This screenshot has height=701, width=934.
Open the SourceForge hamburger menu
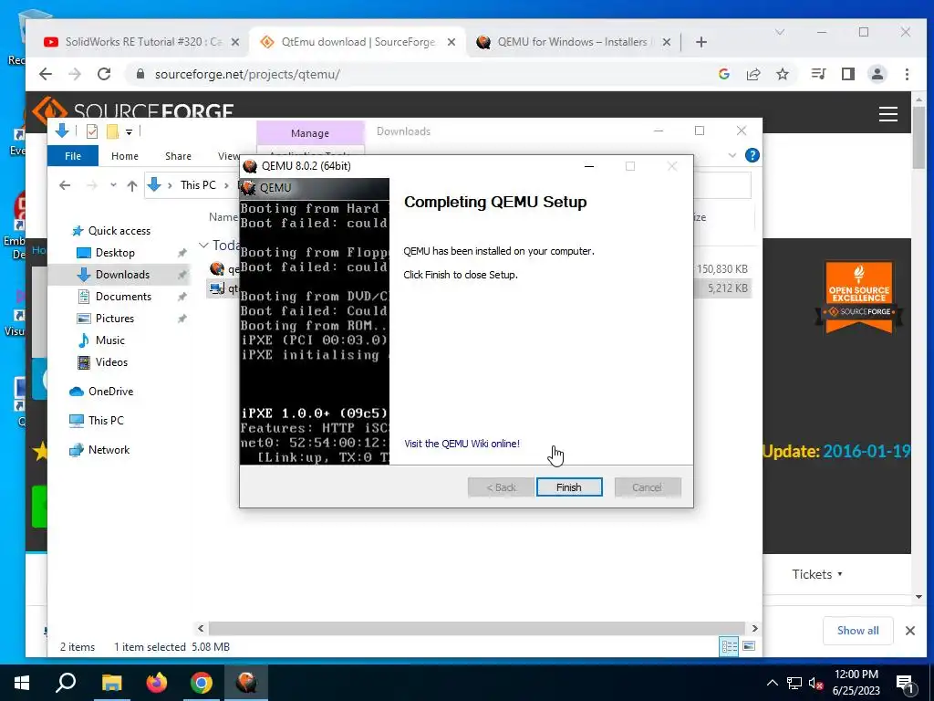click(x=888, y=113)
